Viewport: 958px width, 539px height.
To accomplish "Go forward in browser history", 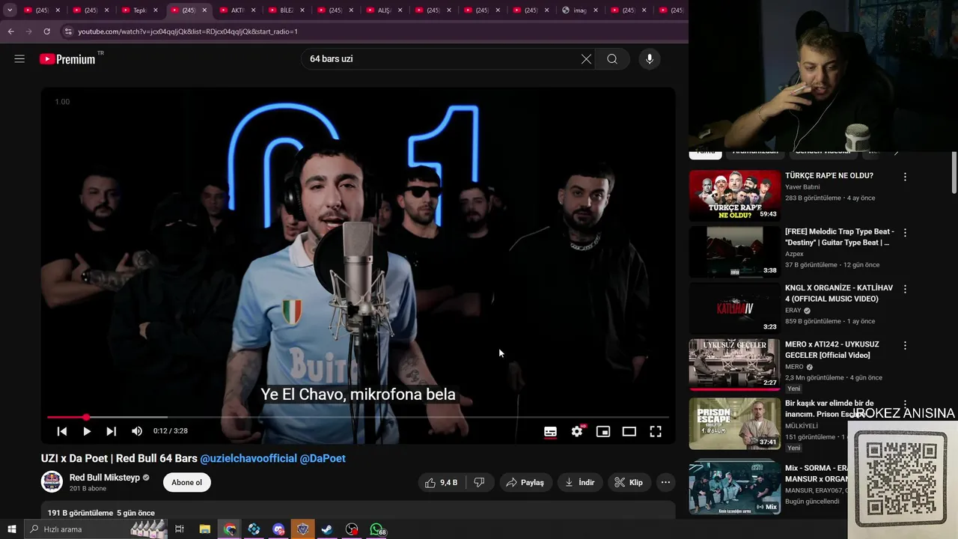I will (28, 31).
